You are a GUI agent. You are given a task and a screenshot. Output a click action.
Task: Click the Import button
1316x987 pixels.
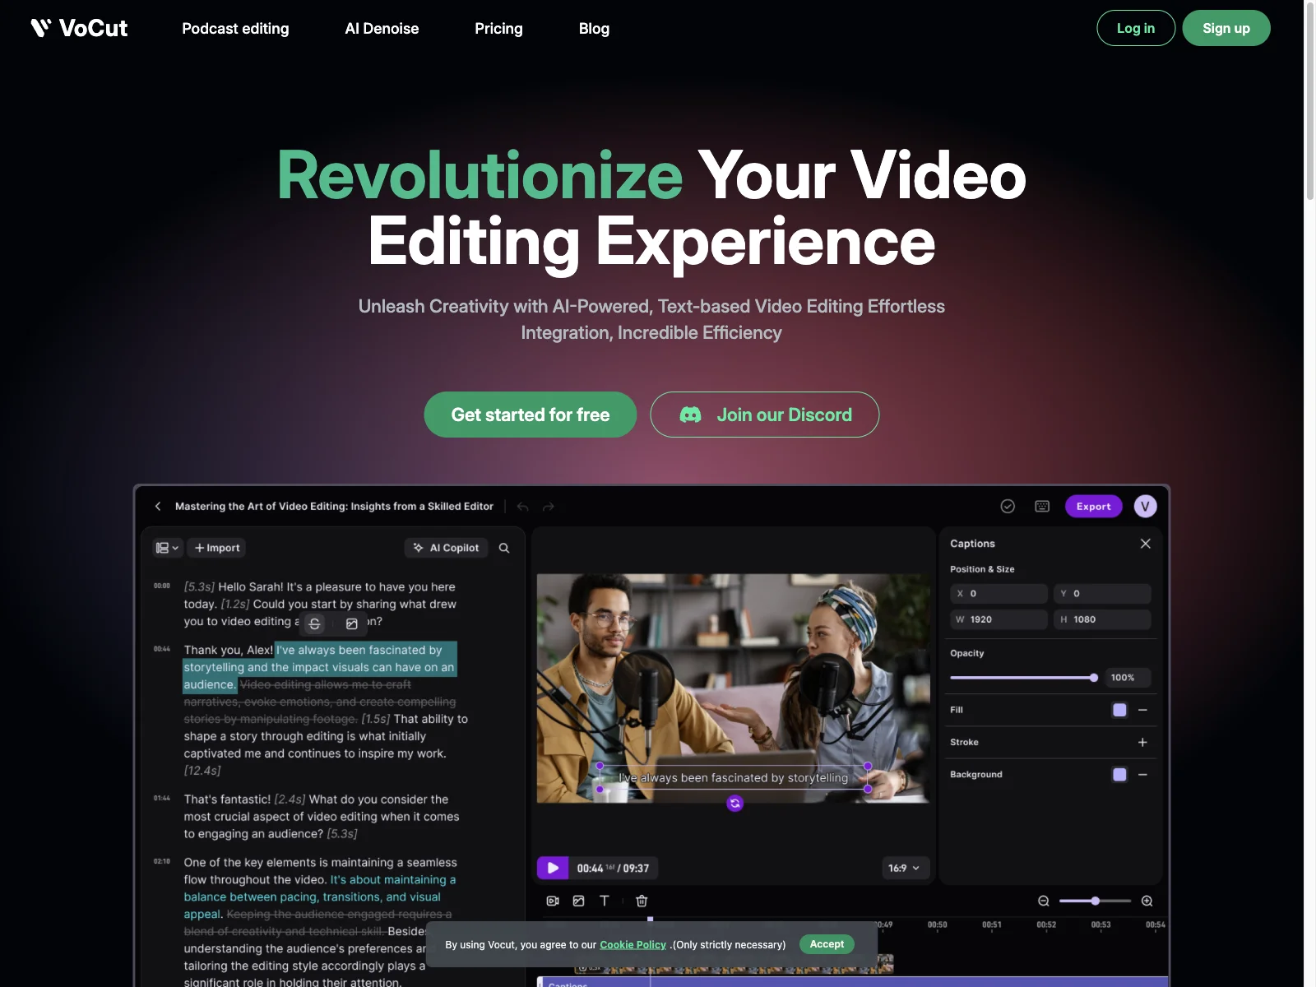(x=217, y=548)
